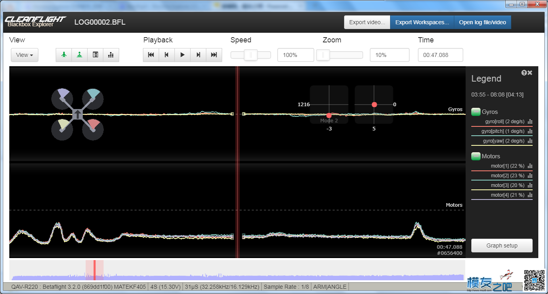Edit the time 00:47.088 field
This screenshot has width=548, height=294.
pos(440,55)
